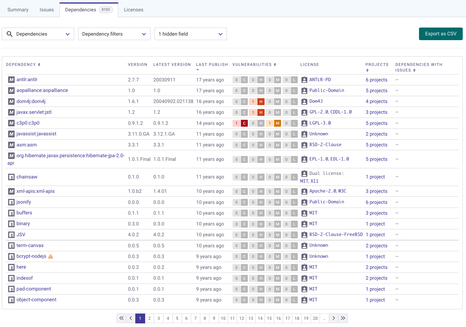Open the aopalliance:aopalliance dependency link
Viewport: 466px width, 327px height.
[42, 90]
